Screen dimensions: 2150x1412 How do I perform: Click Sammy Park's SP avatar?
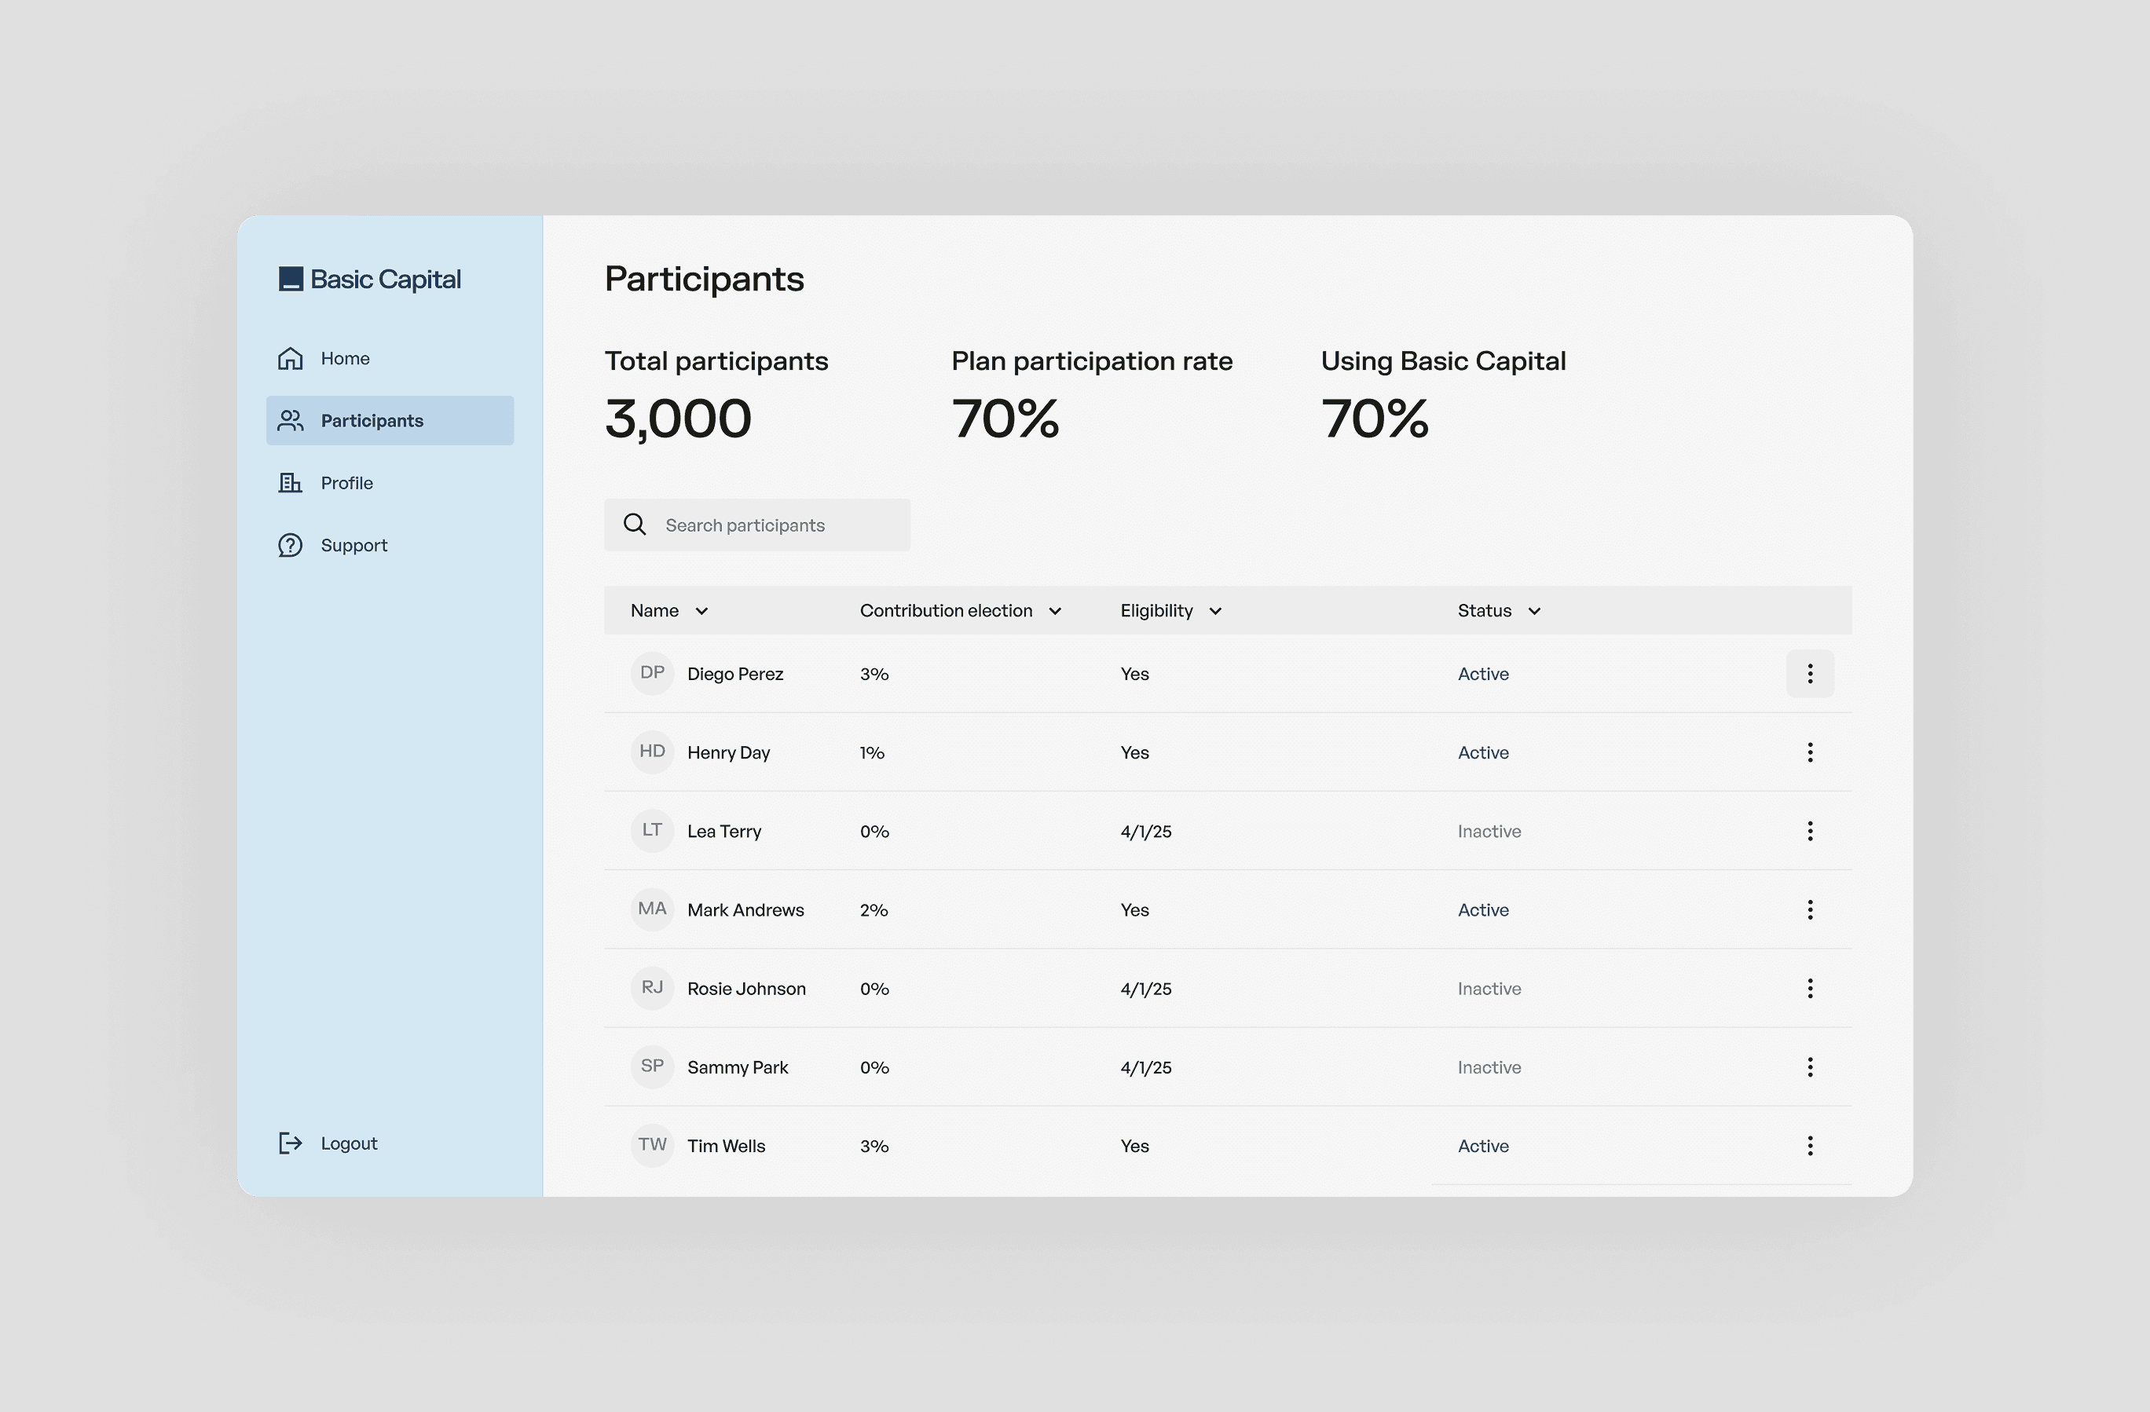coord(651,1066)
